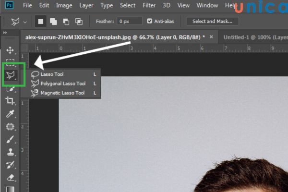Choose New selection mode icon
Screen dimensions: 288x192
click(41, 22)
